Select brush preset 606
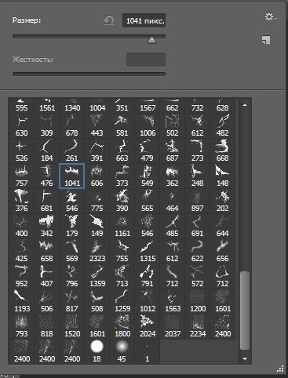 tap(97, 176)
